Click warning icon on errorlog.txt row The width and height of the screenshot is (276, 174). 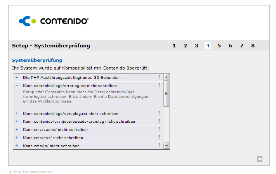159,85
